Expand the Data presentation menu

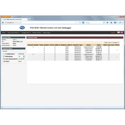tap(13, 33)
